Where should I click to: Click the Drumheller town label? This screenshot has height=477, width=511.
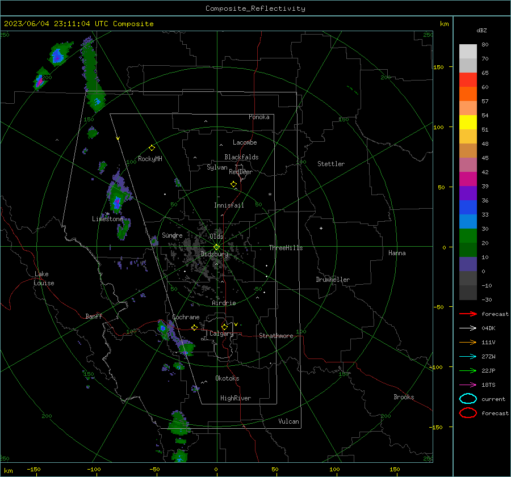333,280
